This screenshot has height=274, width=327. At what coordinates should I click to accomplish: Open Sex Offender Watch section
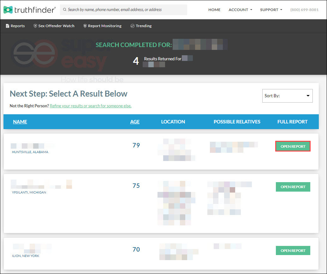click(54, 26)
